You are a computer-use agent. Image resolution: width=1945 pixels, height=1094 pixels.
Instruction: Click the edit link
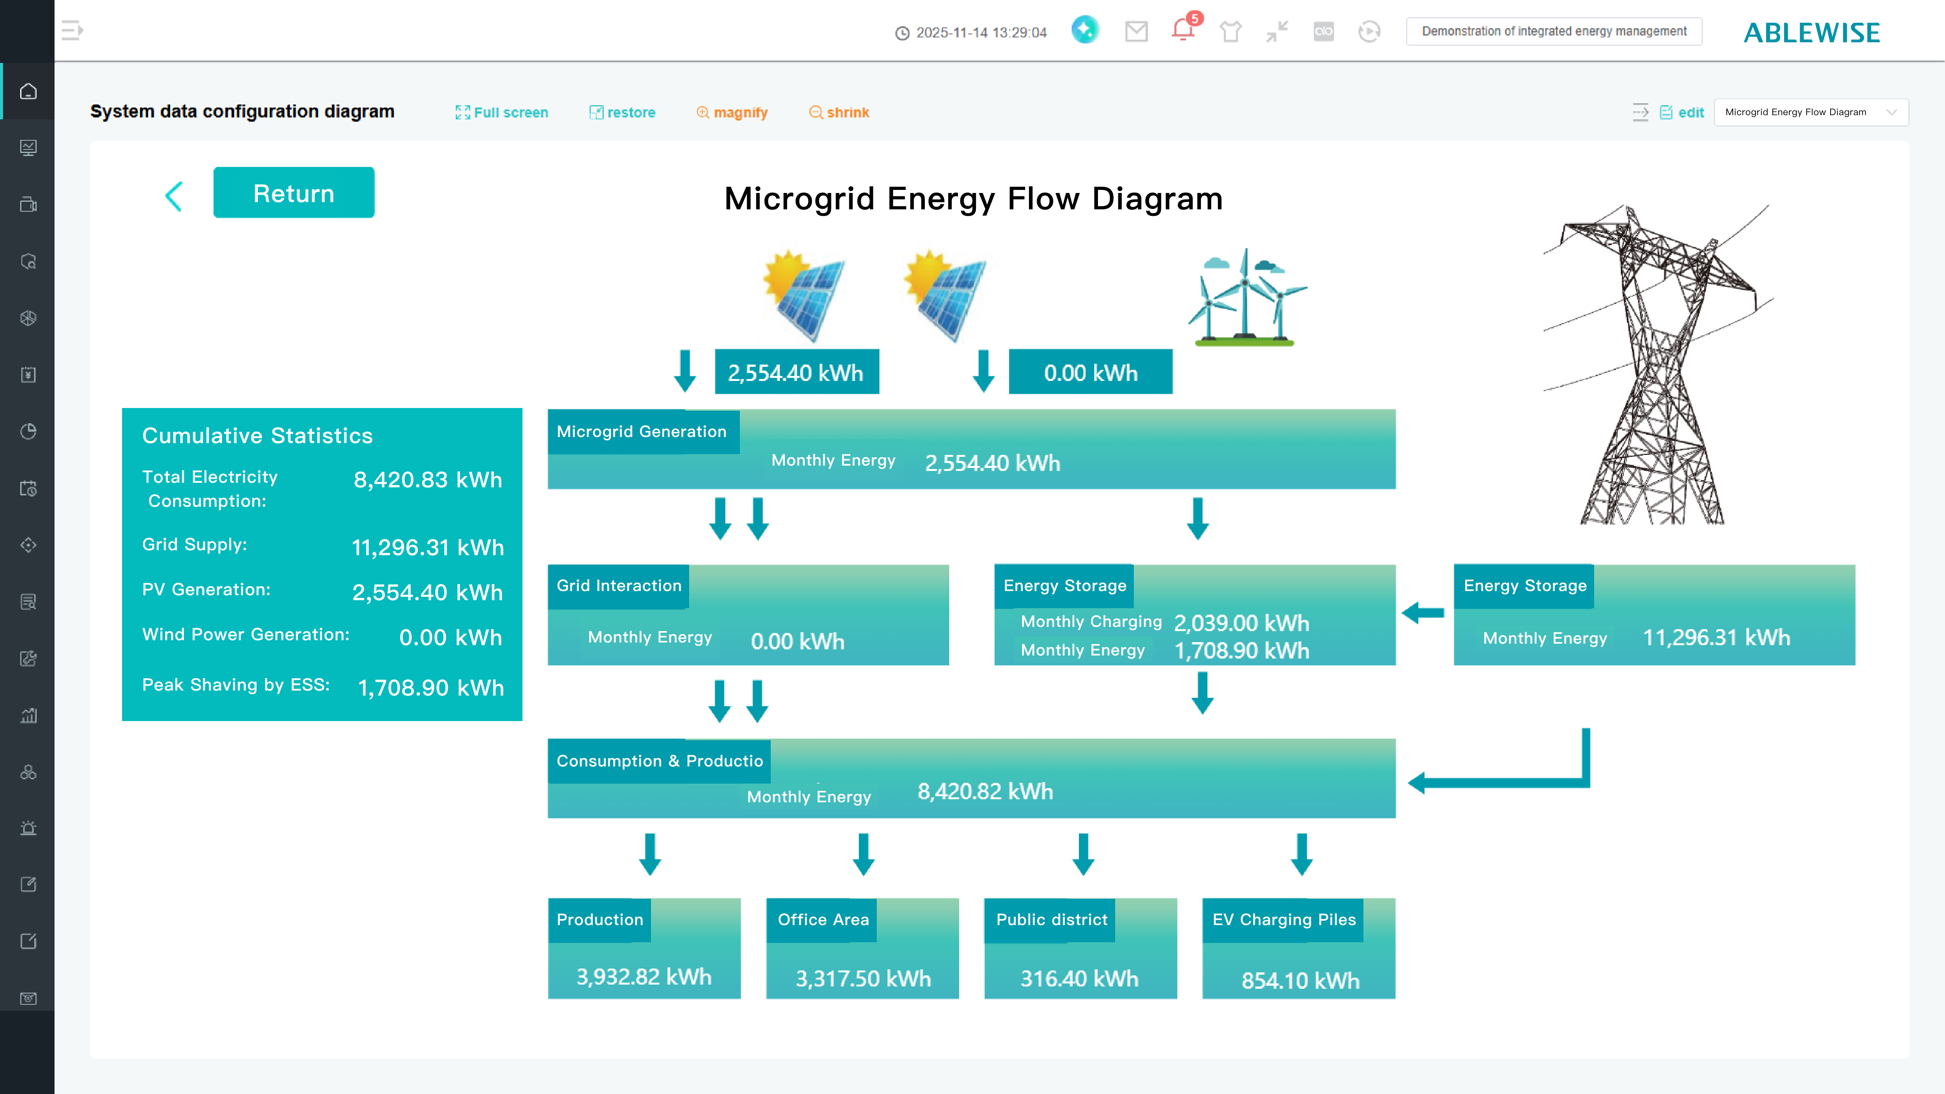(1682, 112)
